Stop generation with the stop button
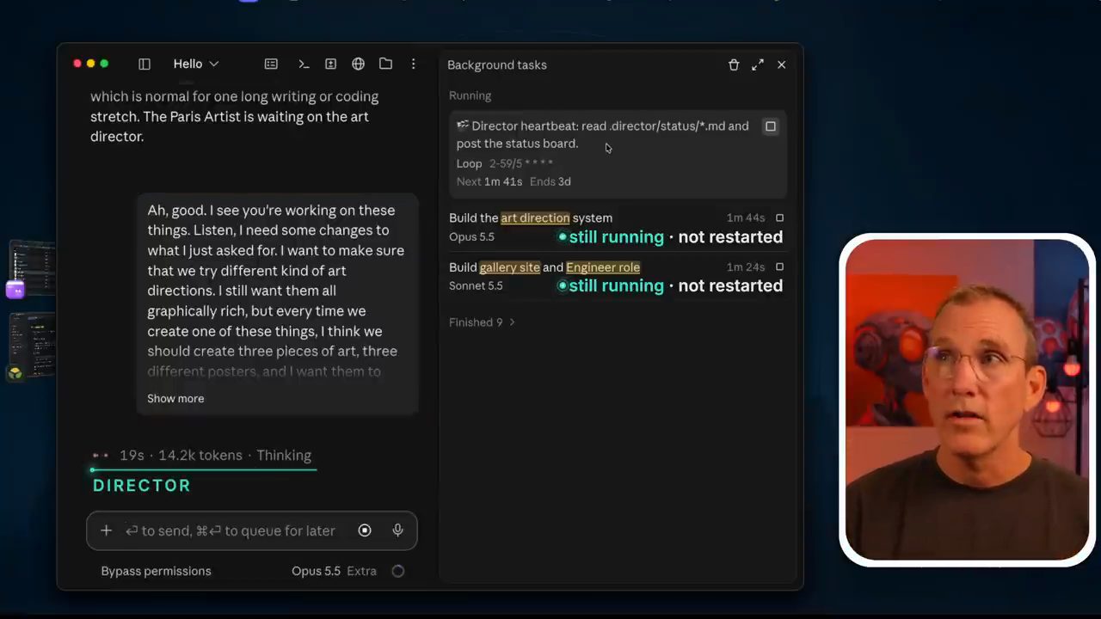The image size is (1101, 619). point(365,530)
